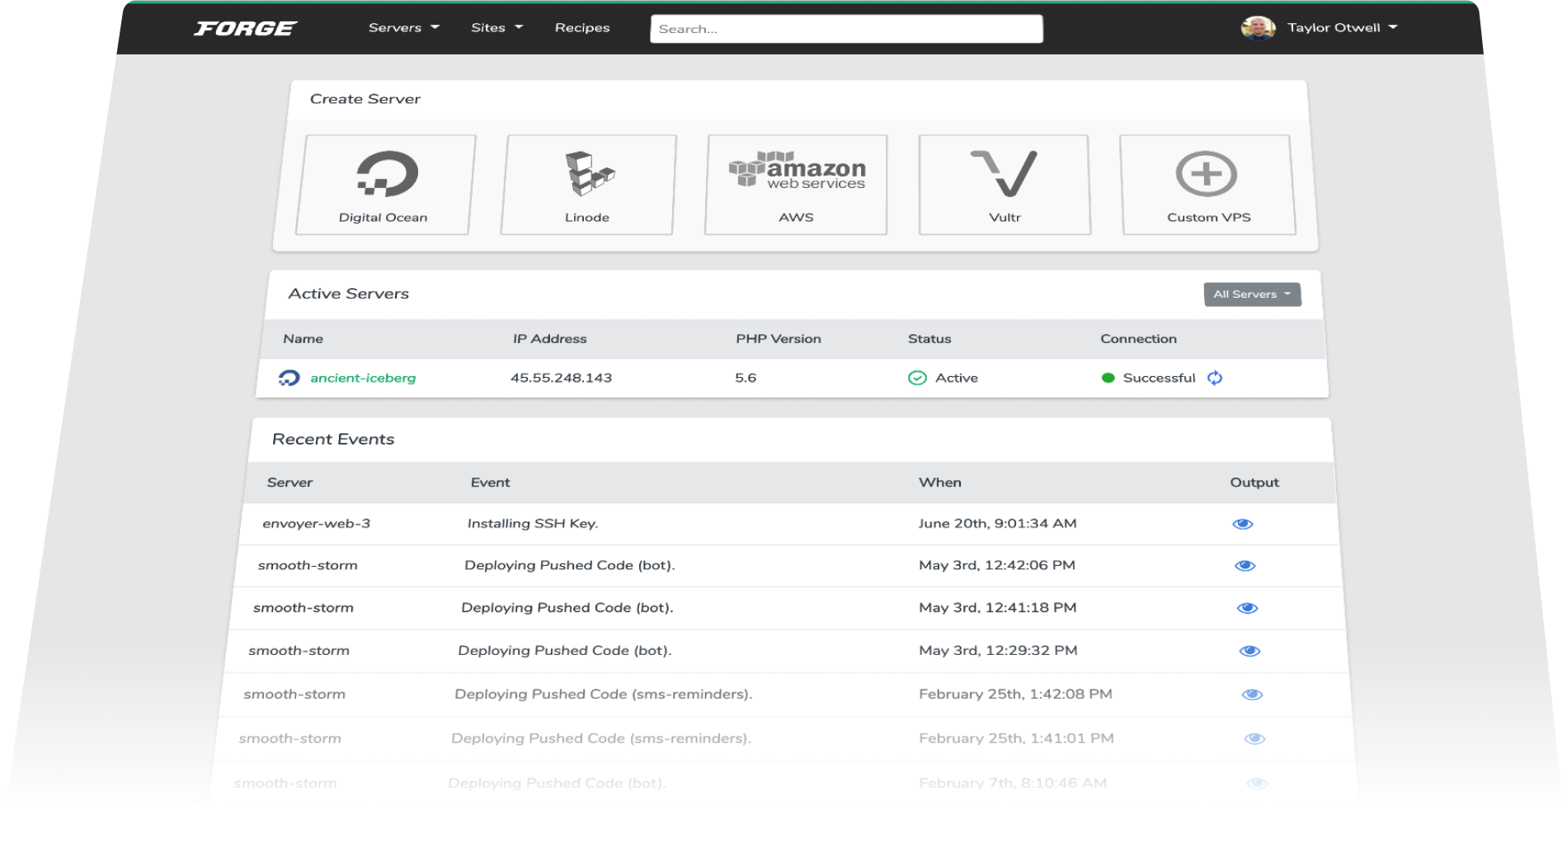This screenshot has width=1567, height=843.
Task: Click the Custom VPS plus icon
Action: click(1207, 175)
